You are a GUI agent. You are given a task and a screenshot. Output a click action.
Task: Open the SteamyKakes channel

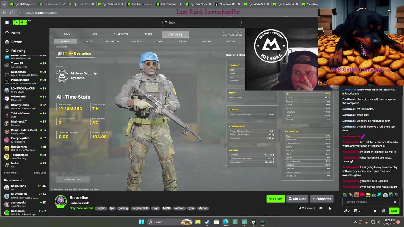[x=25, y=107]
